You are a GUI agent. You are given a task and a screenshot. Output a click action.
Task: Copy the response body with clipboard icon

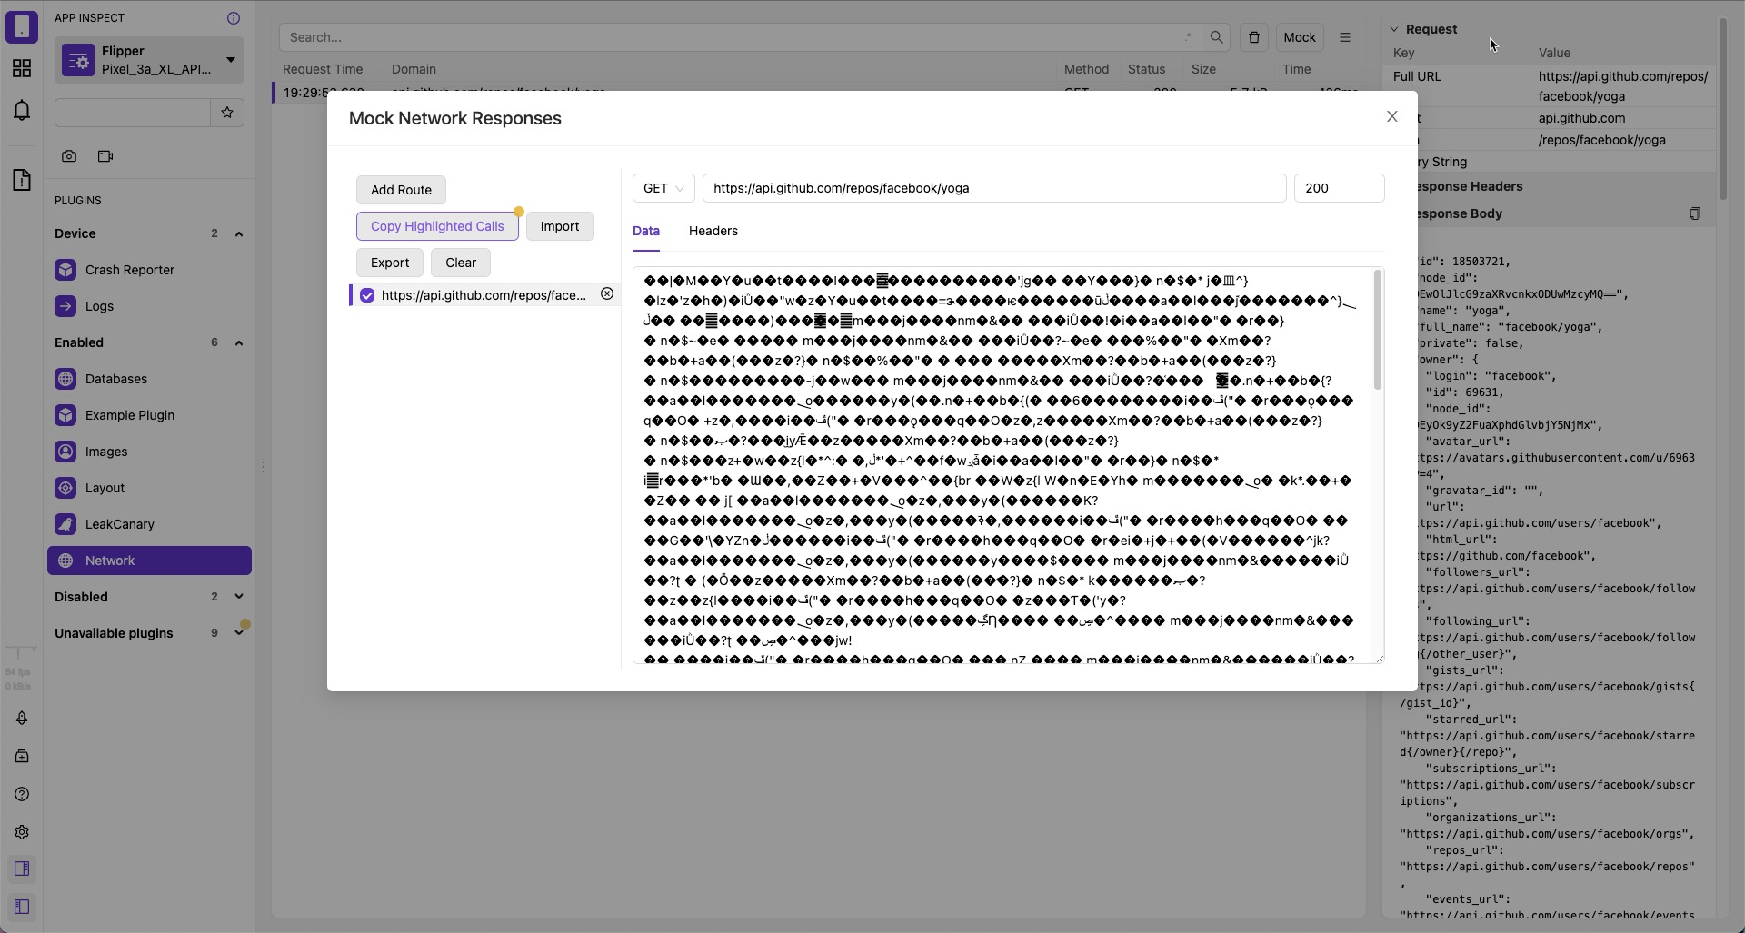tap(1695, 213)
